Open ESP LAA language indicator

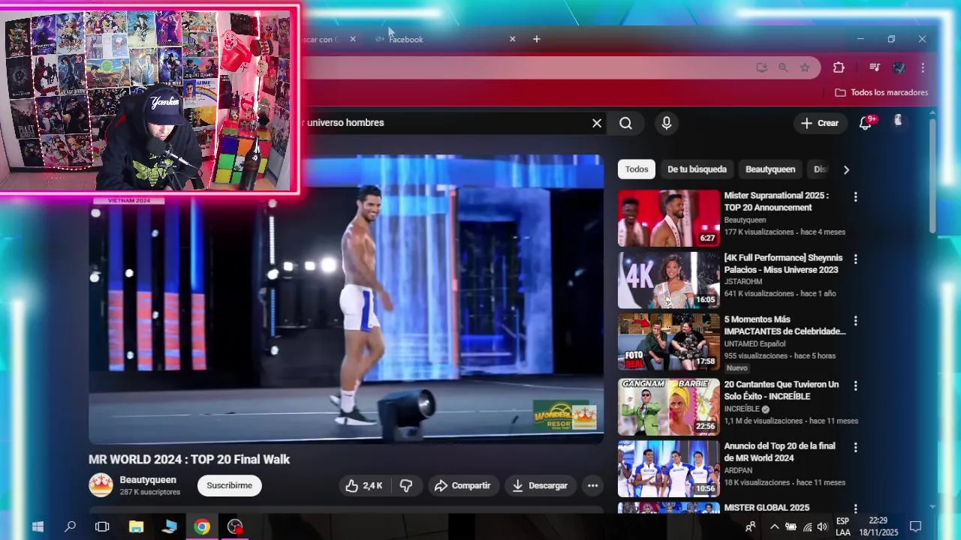click(x=843, y=526)
